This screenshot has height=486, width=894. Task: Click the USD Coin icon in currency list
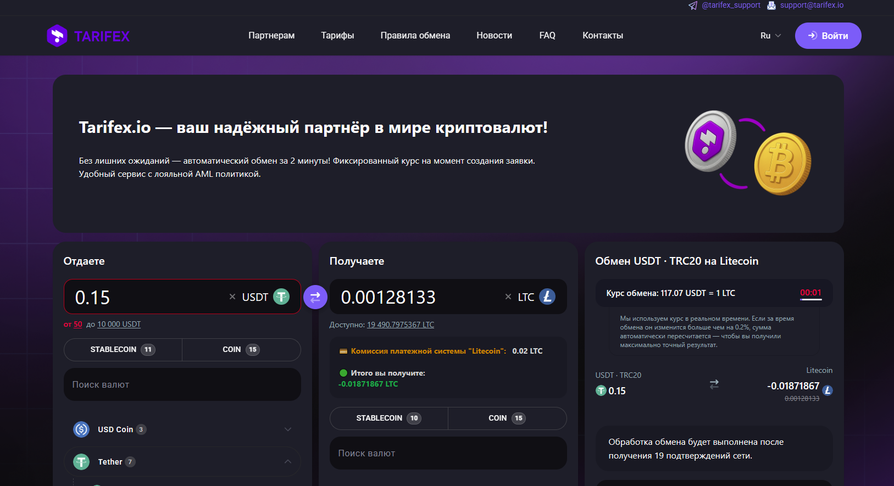point(81,429)
